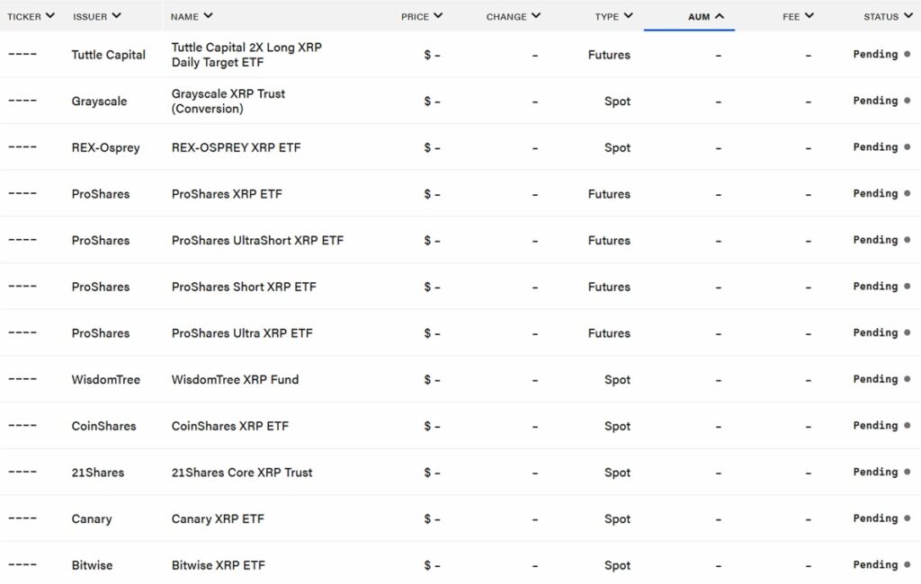Open the ProShares UltraShort XRP ETF entry
The height and width of the screenshot is (584, 921).
tap(258, 240)
